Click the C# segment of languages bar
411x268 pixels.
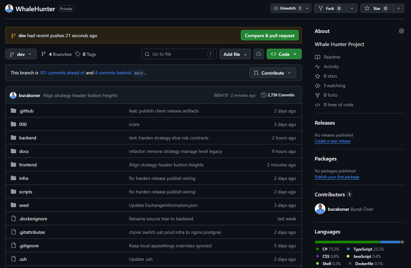tap(347, 242)
